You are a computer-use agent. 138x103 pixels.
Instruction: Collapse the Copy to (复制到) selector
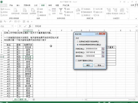[x=103, y=56]
